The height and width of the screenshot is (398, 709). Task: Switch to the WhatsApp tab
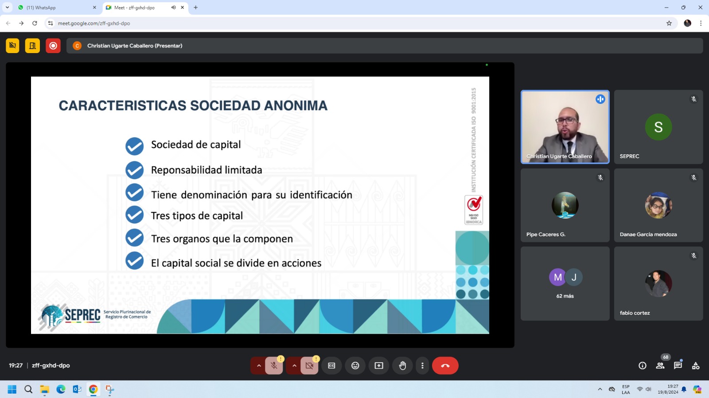point(49,7)
